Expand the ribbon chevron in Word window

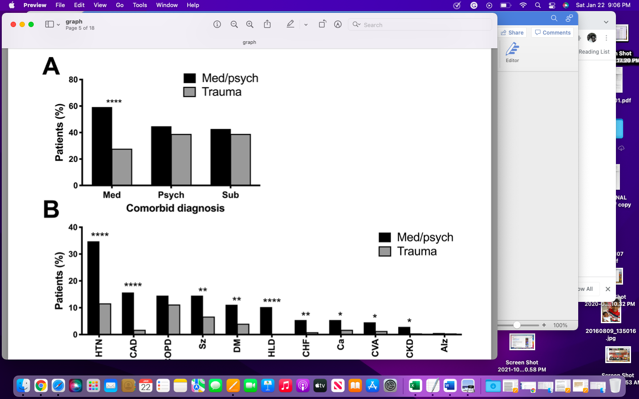tap(606, 22)
